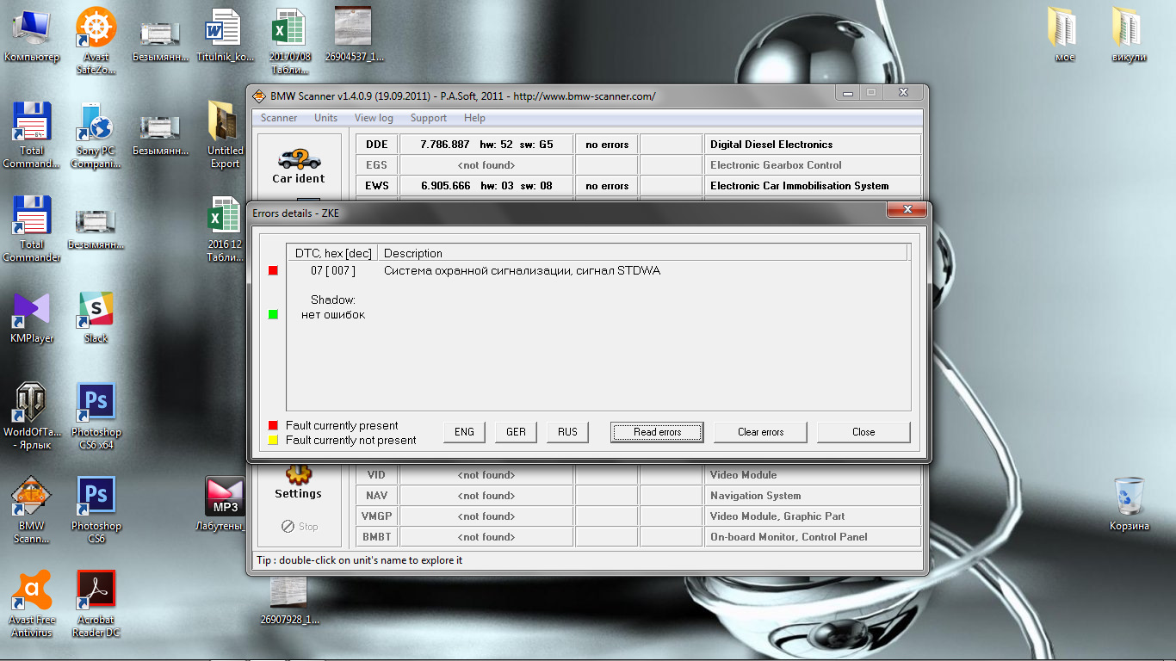Click DDE version 7.786.887 cell
Screen dimensions: 1176x661
(x=486, y=145)
